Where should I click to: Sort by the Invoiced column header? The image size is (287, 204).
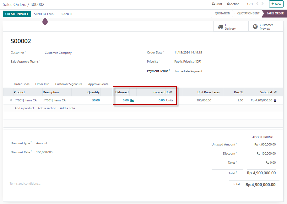pyautogui.click(x=158, y=92)
